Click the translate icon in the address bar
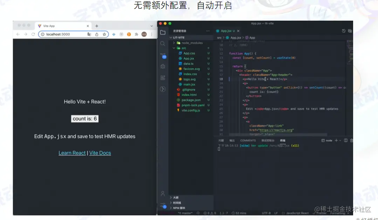The image size is (378, 220). click(89, 34)
